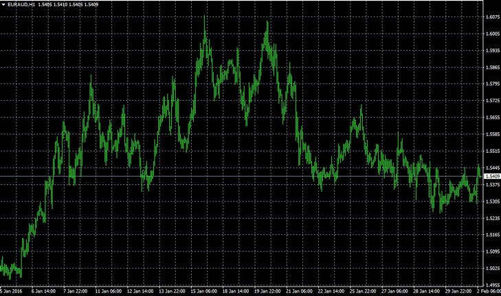
Task: Select the 29 Jan 22:00 time label
Action: coord(458,291)
